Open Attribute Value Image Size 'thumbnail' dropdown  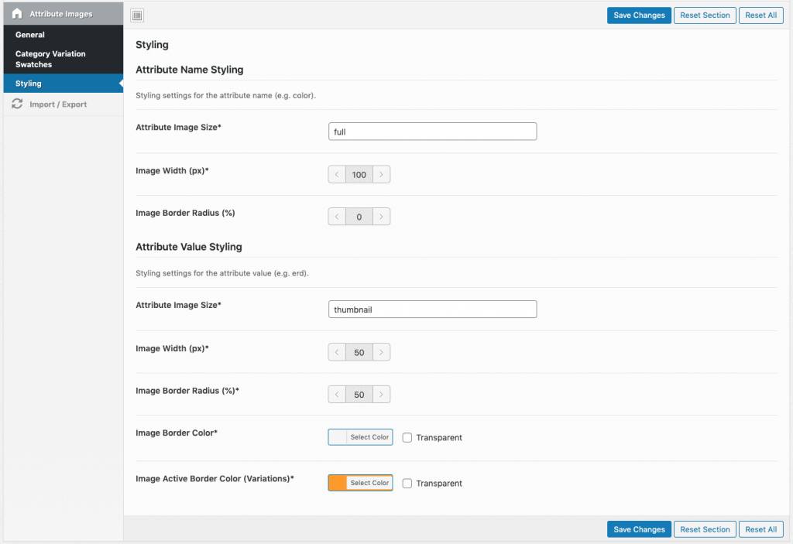tap(432, 310)
